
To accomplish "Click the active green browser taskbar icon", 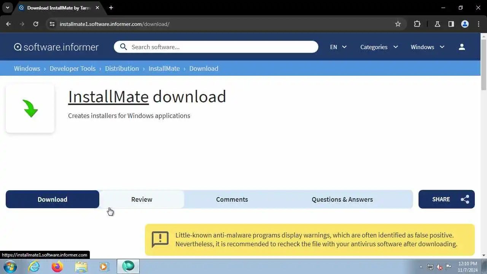I will (x=128, y=266).
